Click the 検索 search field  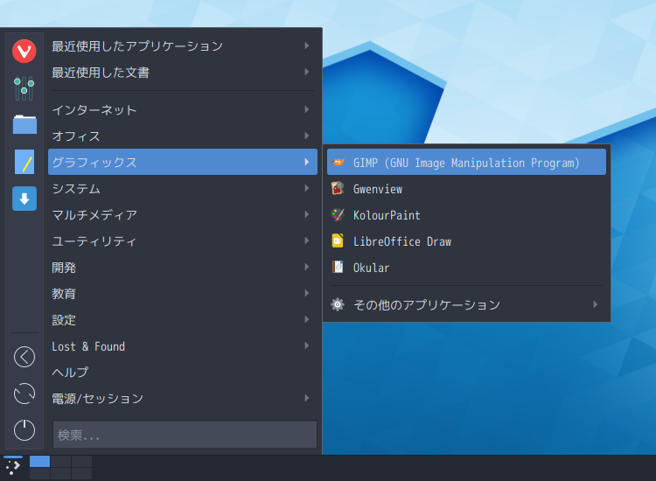point(185,435)
